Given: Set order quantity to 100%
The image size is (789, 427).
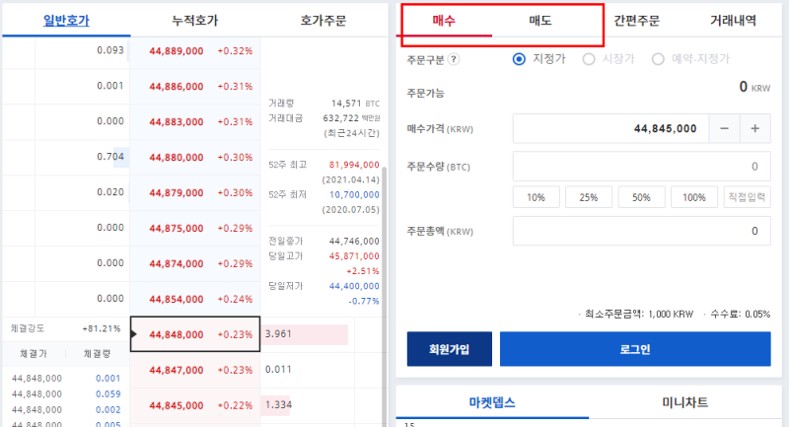Looking at the screenshot, I should pos(694,197).
